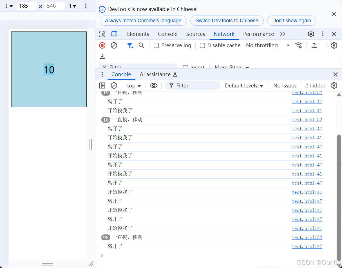This screenshot has height=268, width=342.
Task: Check the Invert filter checkbox
Action: [185, 67]
